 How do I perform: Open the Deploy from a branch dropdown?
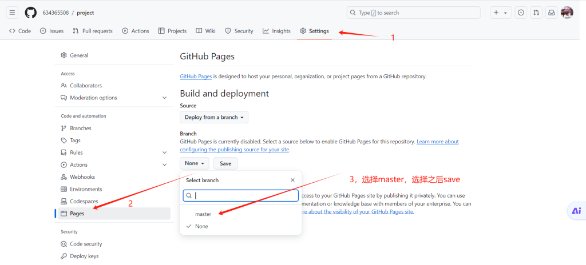(x=214, y=117)
